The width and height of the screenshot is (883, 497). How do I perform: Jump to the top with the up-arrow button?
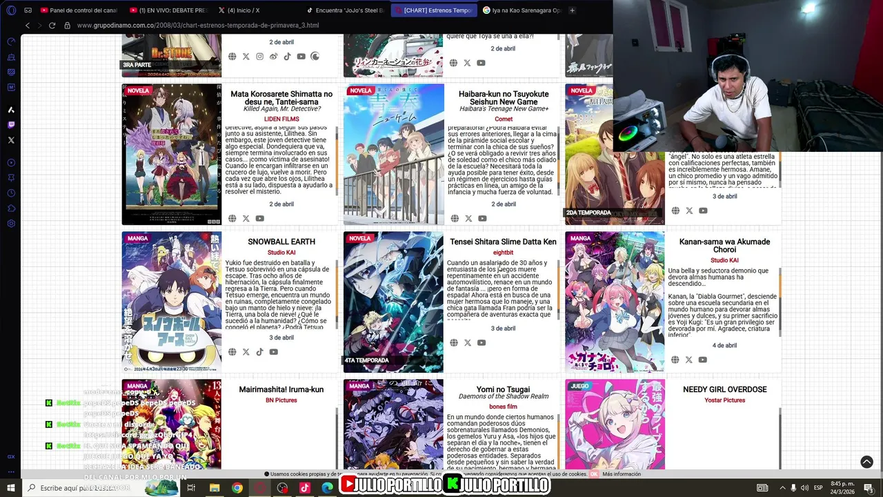coord(866,462)
